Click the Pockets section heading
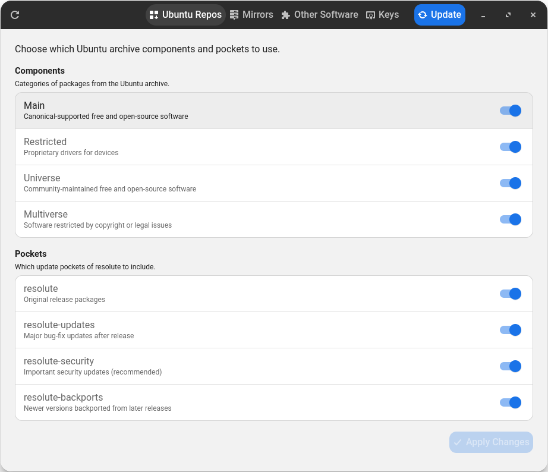The width and height of the screenshot is (548, 472). point(31,254)
